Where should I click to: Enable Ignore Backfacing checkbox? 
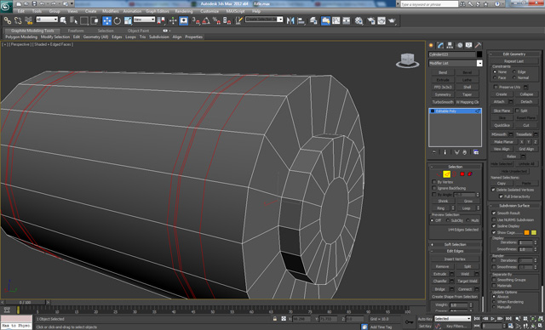coord(434,188)
